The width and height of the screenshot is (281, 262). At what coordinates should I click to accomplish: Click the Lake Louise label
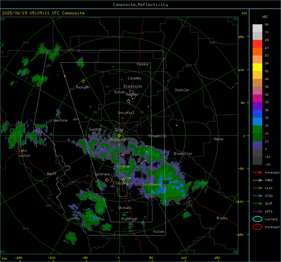pos(24,153)
